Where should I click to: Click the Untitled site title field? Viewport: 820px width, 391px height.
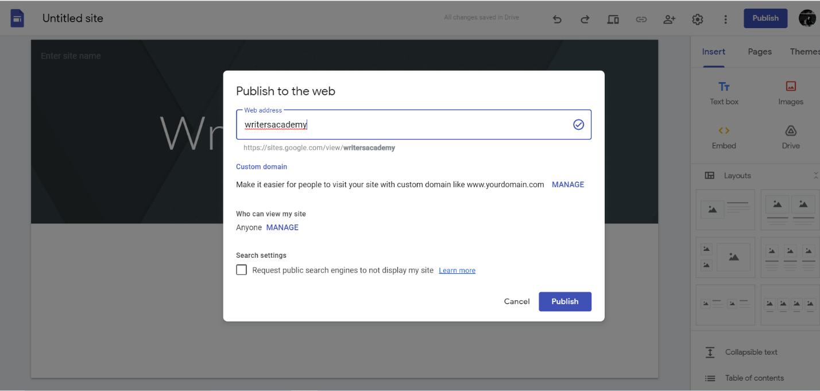tap(73, 18)
